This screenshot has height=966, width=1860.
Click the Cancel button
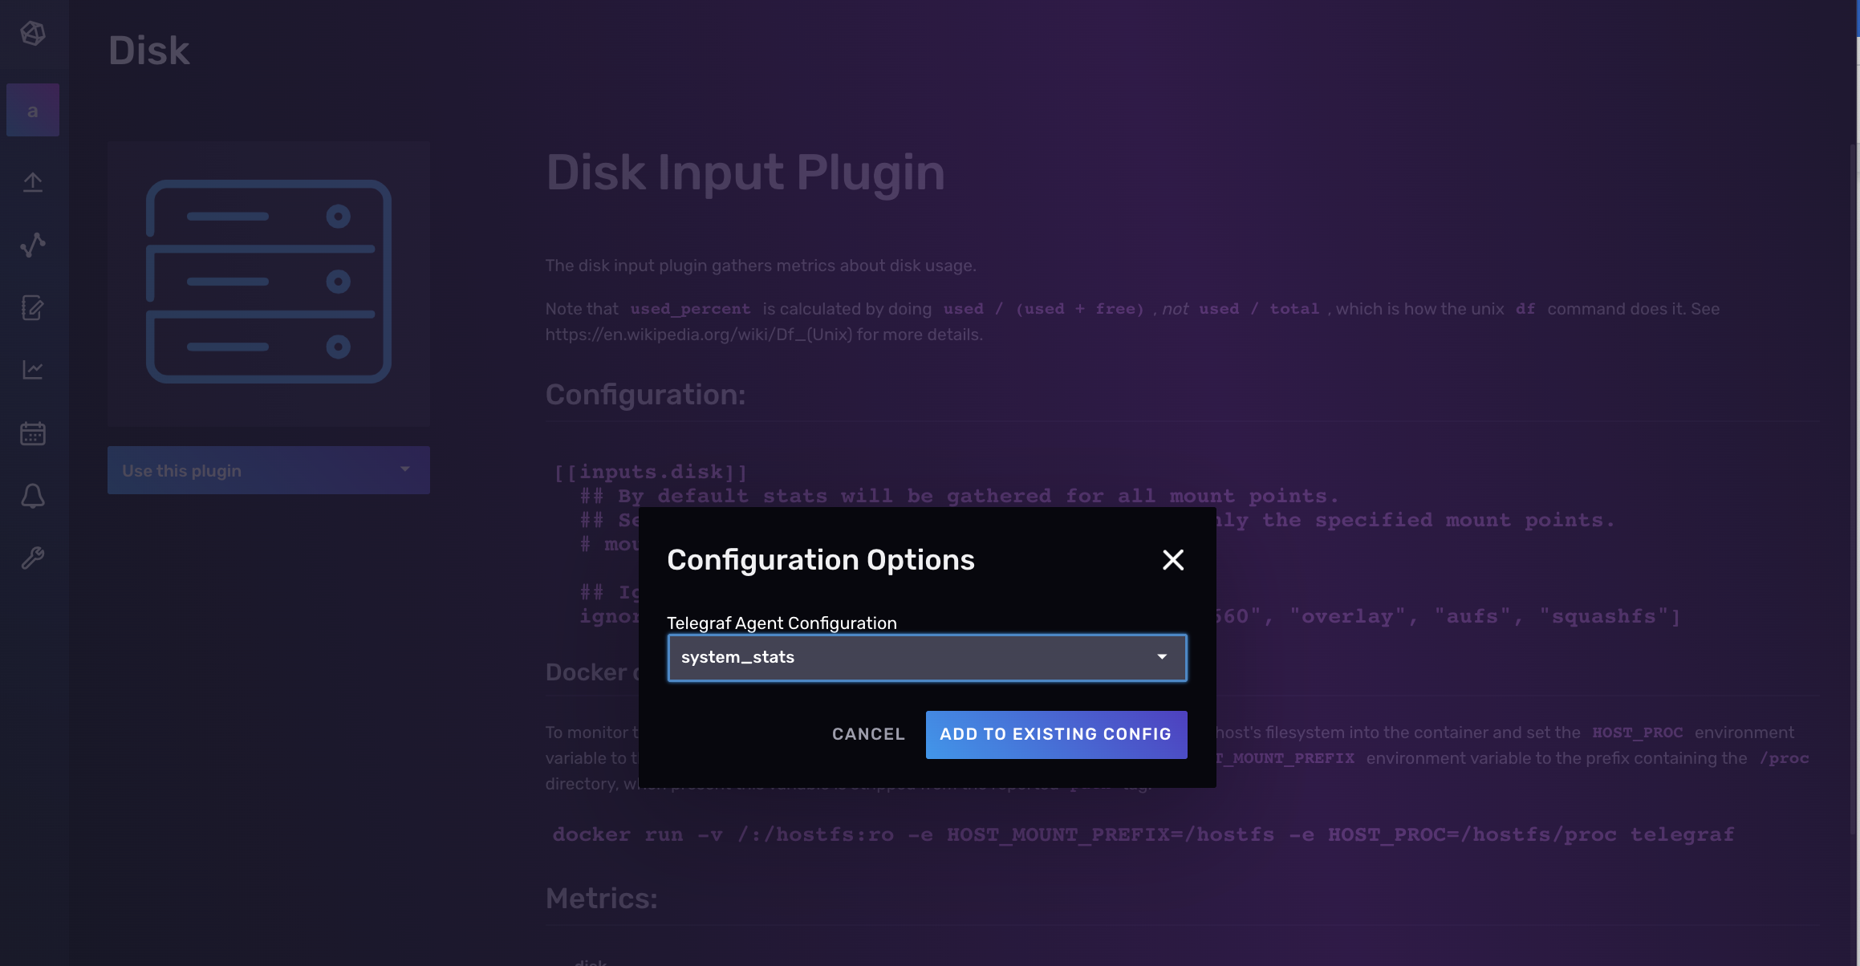point(868,734)
